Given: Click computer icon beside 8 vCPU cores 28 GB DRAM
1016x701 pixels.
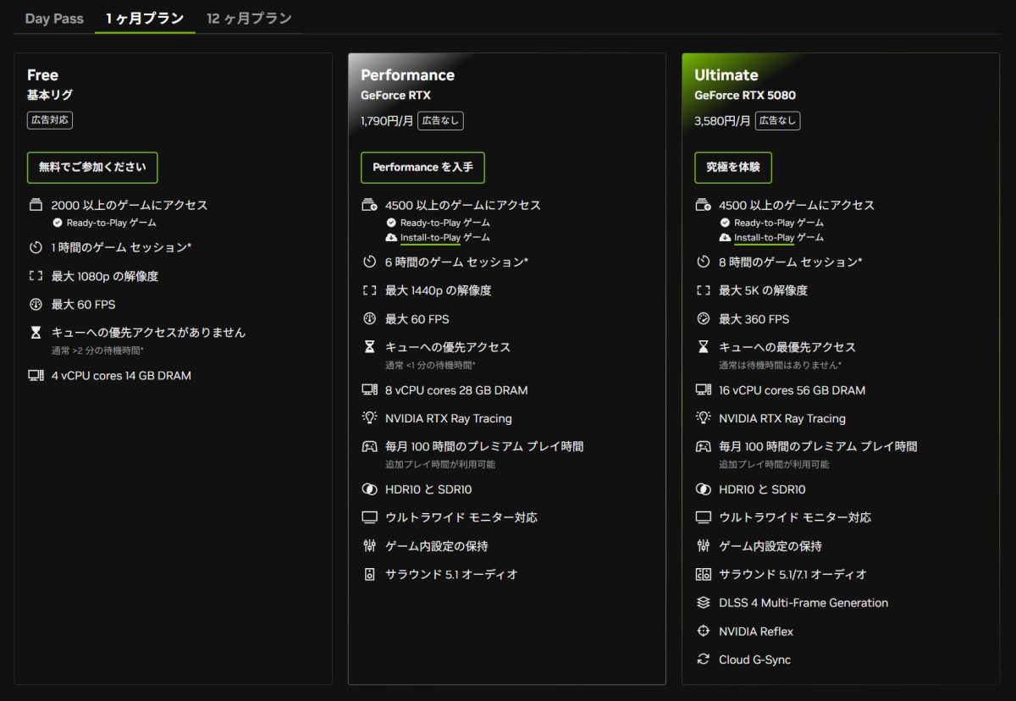Looking at the screenshot, I should tap(369, 390).
